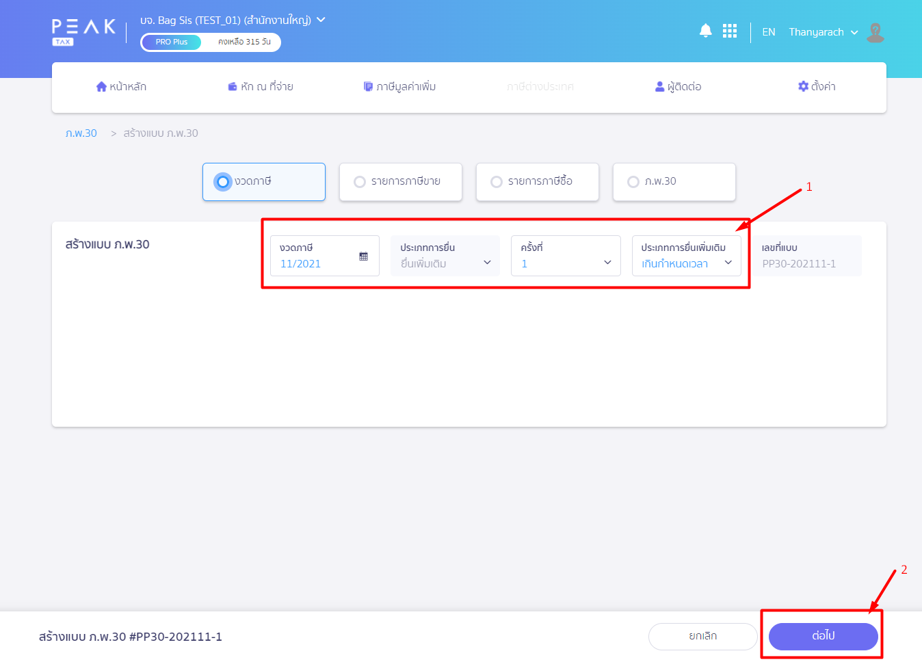The width and height of the screenshot is (922, 662).
Task: Select the รายการภาษีขาย radio option
Action: (360, 182)
